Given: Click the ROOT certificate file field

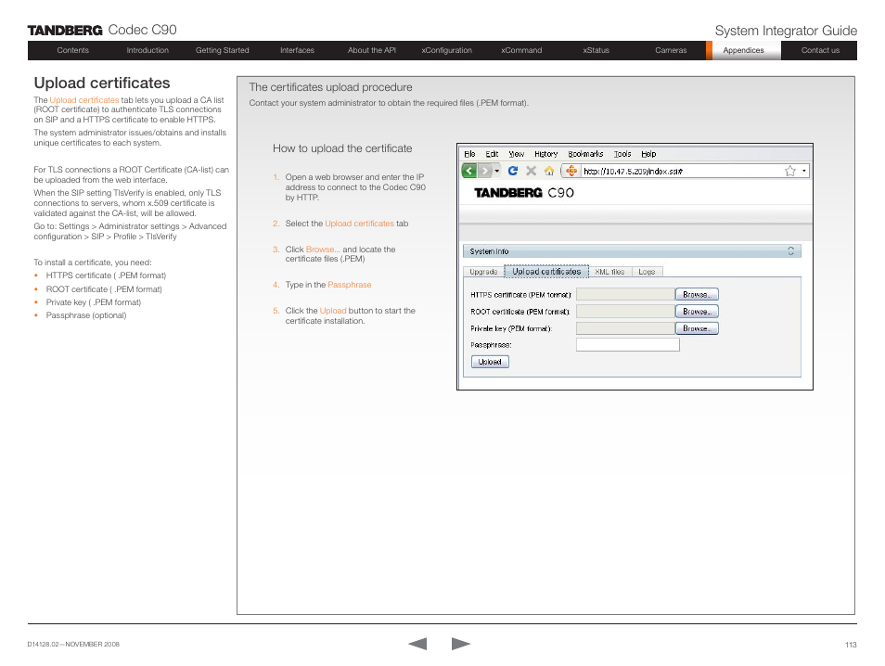Looking at the screenshot, I should 625,312.
